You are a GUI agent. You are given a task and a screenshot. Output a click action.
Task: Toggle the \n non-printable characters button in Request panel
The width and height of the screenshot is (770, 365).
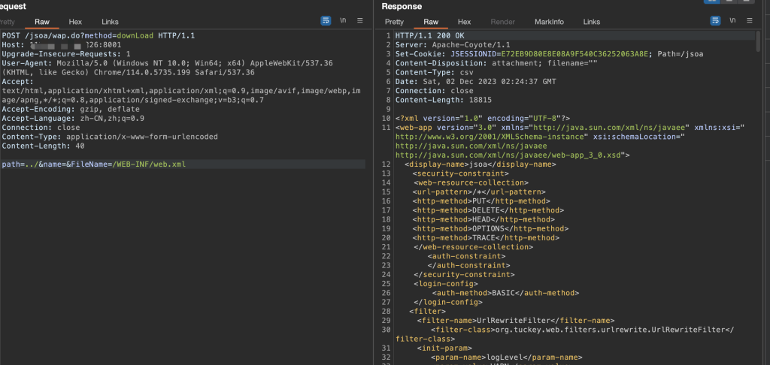(343, 20)
